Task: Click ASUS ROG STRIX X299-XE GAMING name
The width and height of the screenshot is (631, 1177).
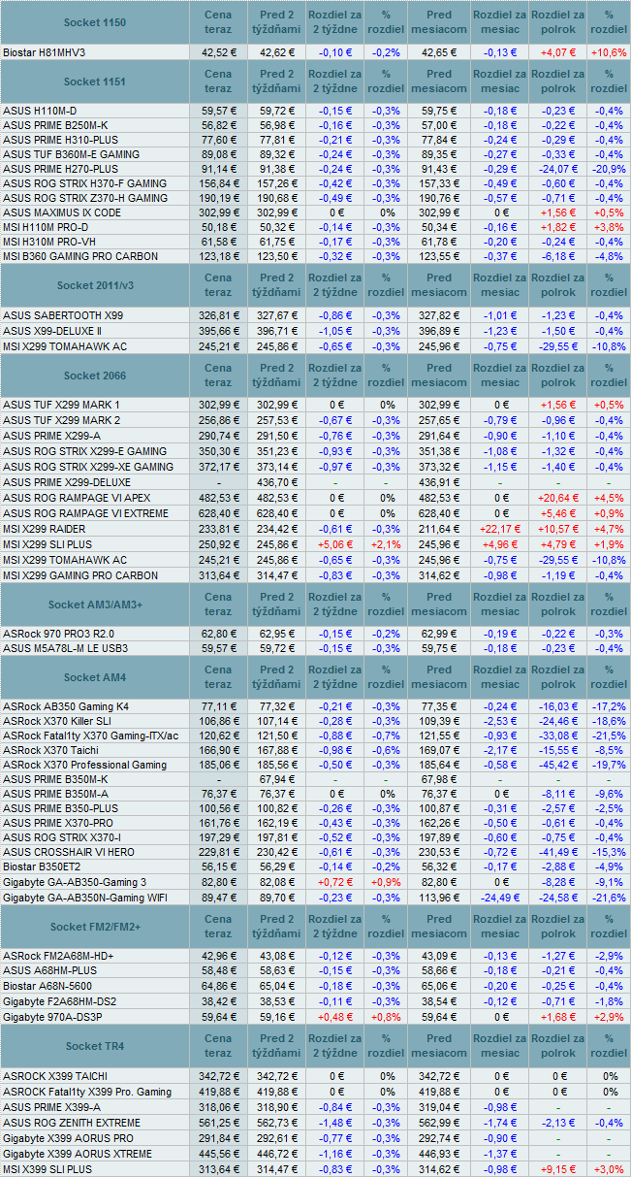Action: pyautogui.click(x=88, y=468)
